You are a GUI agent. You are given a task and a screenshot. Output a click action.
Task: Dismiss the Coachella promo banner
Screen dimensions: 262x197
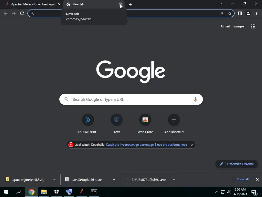tap(192, 145)
